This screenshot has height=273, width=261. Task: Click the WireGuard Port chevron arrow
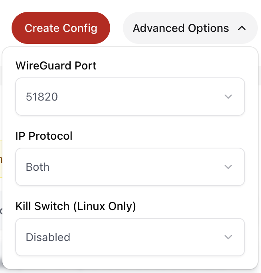click(x=228, y=97)
